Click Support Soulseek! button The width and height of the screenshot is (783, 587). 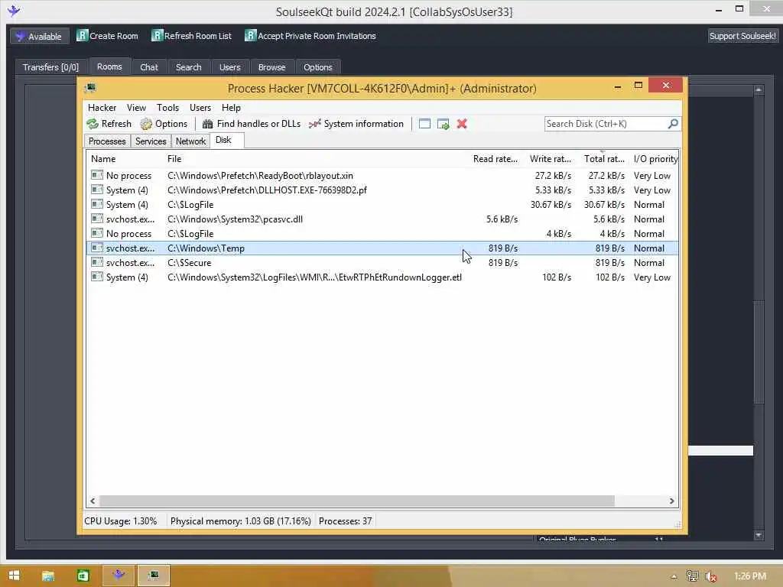pyautogui.click(x=742, y=36)
